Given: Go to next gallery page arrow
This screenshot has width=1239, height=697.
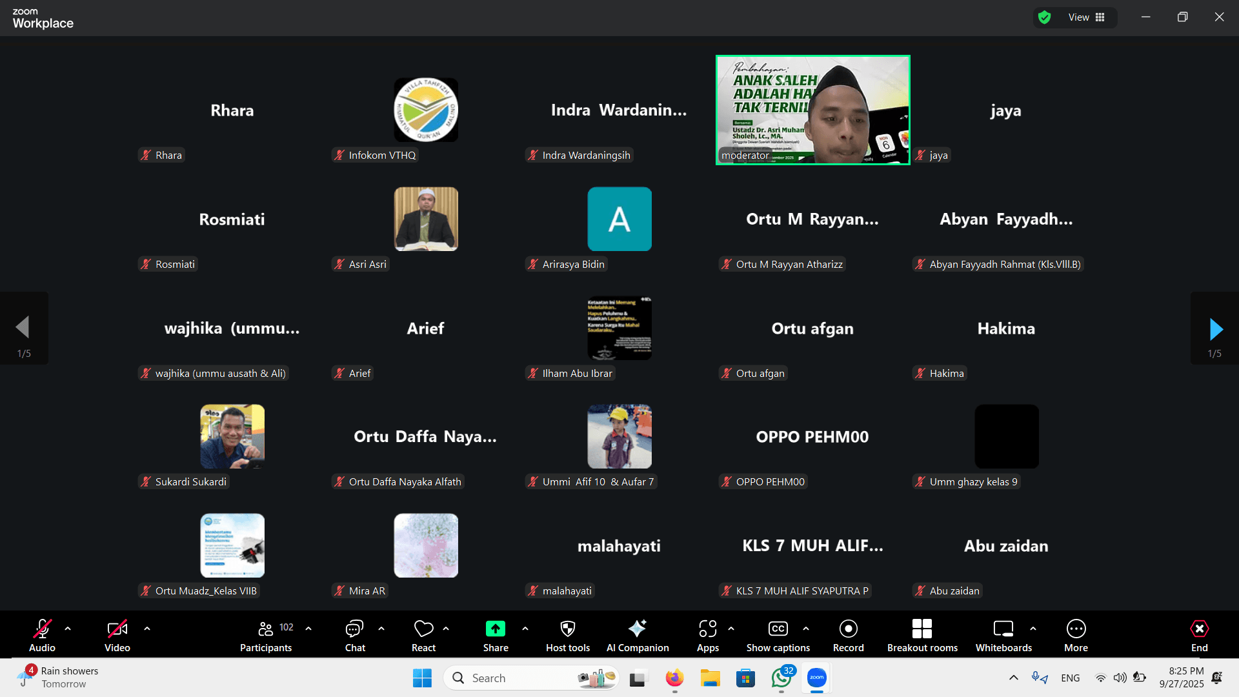Looking at the screenshot, I should [x=1216, y=329].
